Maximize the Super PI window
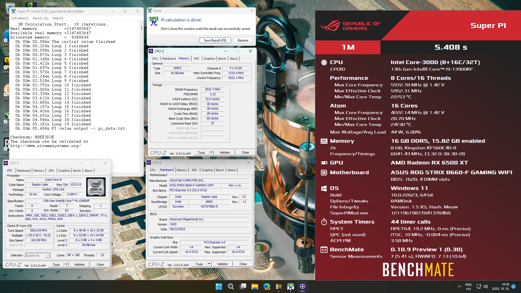 (125, 11)
